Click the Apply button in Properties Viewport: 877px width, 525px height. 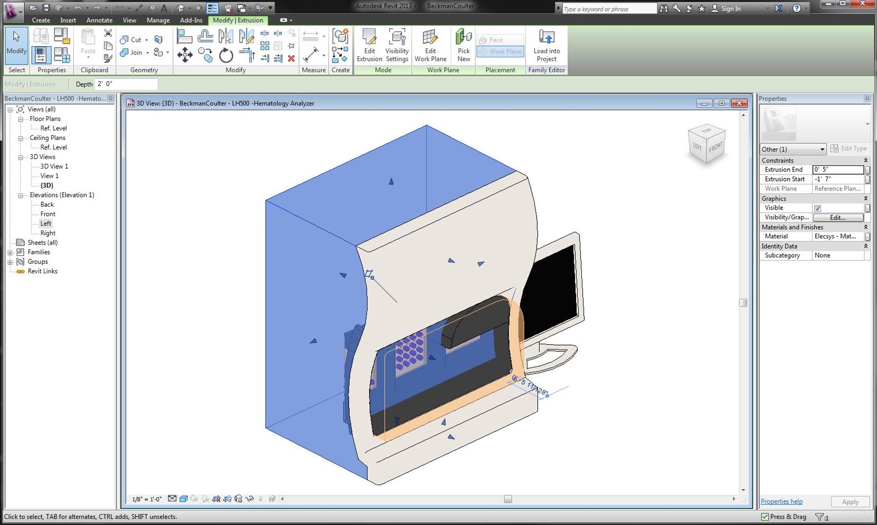850,502
